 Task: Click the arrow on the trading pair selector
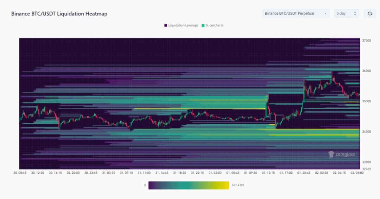pyautogui.click(x=325, y=14)
